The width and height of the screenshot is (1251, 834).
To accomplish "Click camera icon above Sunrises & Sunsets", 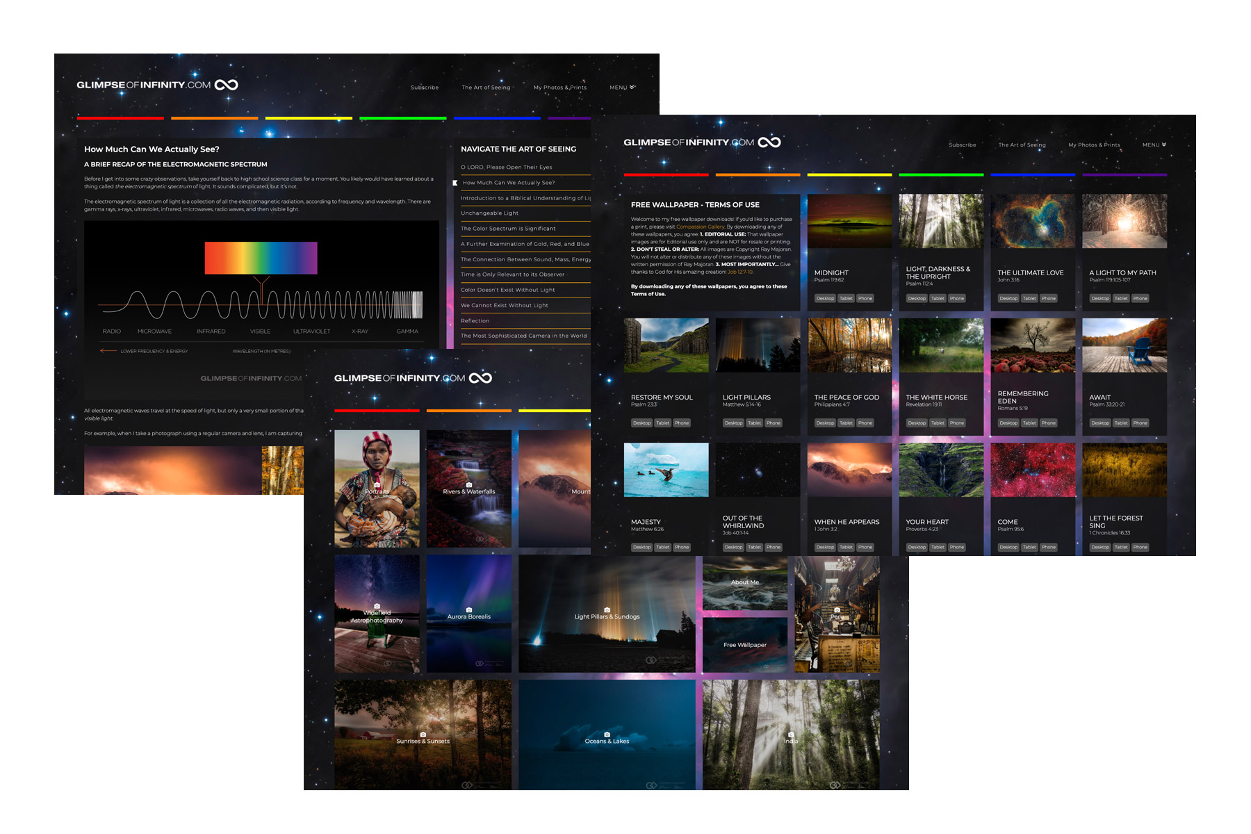I will pyautogui.click(x=423, y=734).
